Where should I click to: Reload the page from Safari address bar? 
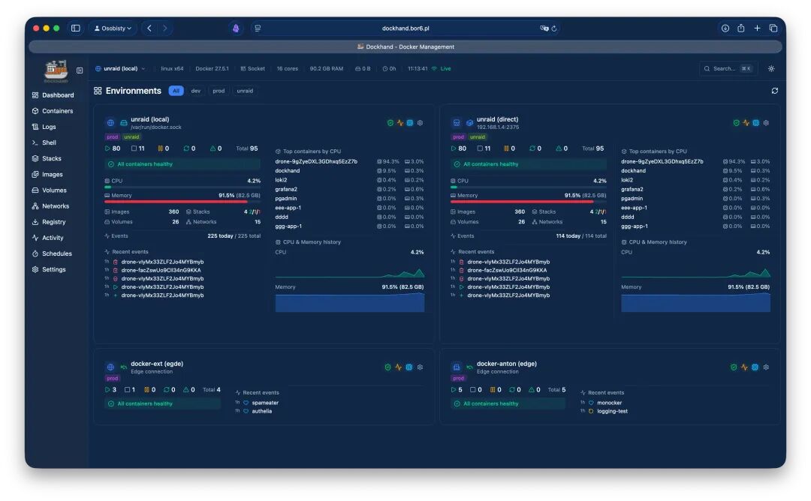[554, 28]
